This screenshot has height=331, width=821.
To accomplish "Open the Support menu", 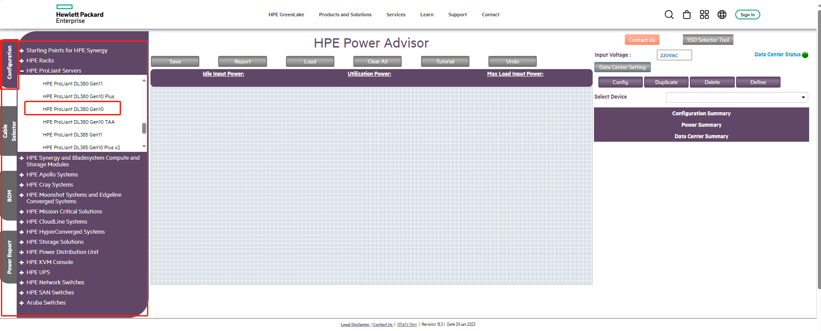I will [458, 15].
